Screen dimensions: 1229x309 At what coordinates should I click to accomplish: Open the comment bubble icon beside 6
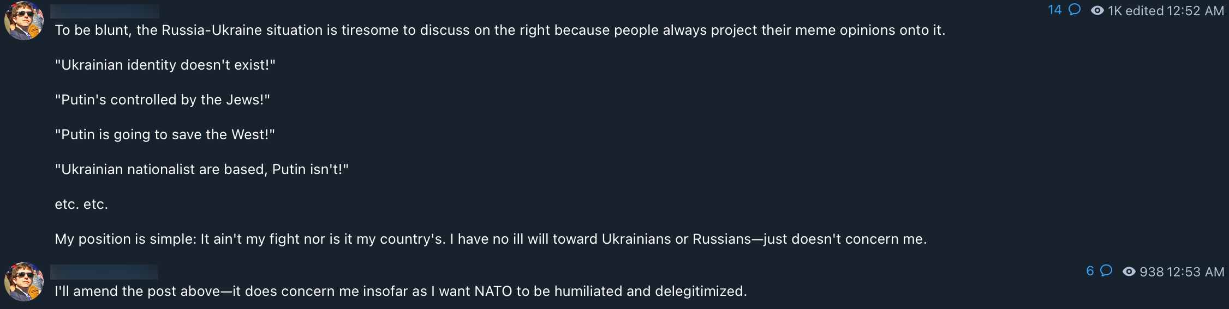(x=1106, y=271)
